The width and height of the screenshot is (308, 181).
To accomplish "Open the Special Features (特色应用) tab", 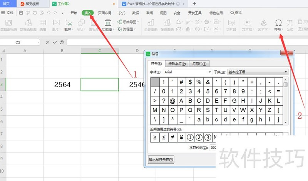I will pyautogui.click(x=216, y=13).
